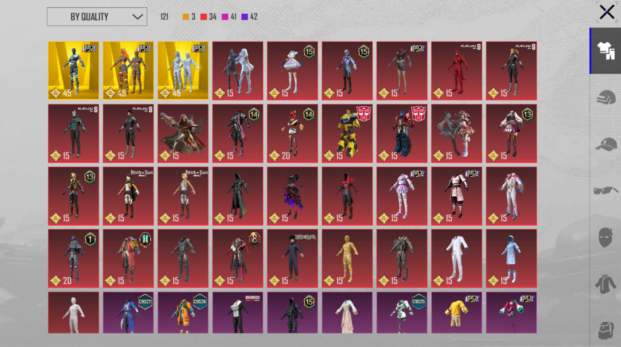Select the white winged suit outfit
Viewport: 621px width, 347px height.
click(511, 196)
